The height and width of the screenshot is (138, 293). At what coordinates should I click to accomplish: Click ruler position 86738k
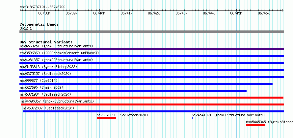[44, 13]
